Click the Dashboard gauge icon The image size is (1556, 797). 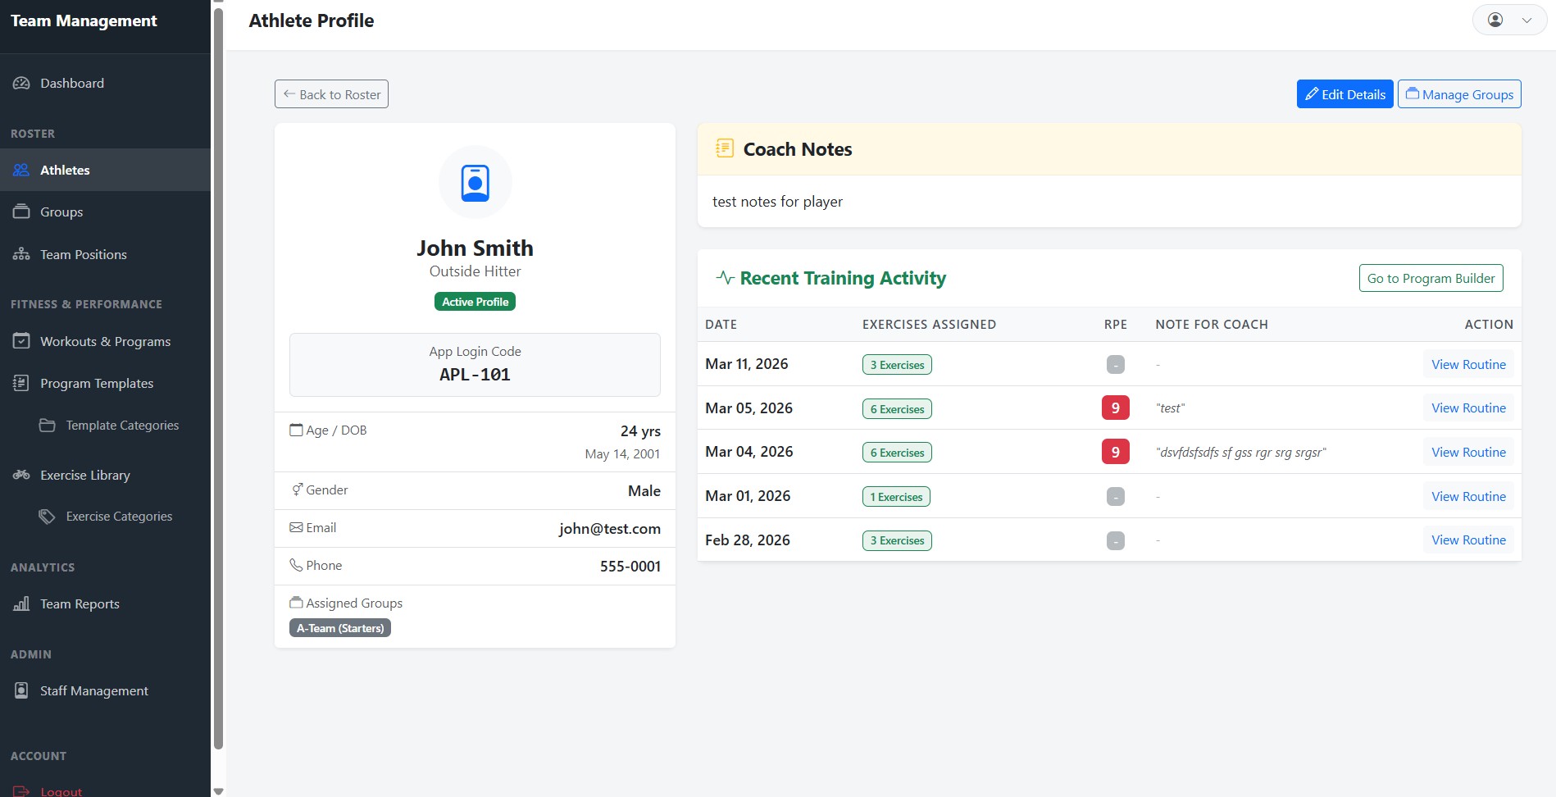21,83
